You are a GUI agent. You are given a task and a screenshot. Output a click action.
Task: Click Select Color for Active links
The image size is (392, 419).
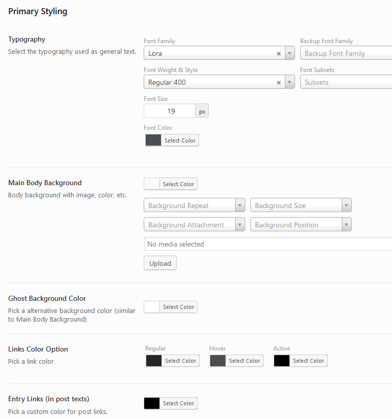pyautogui.click(x=308, y=361)
